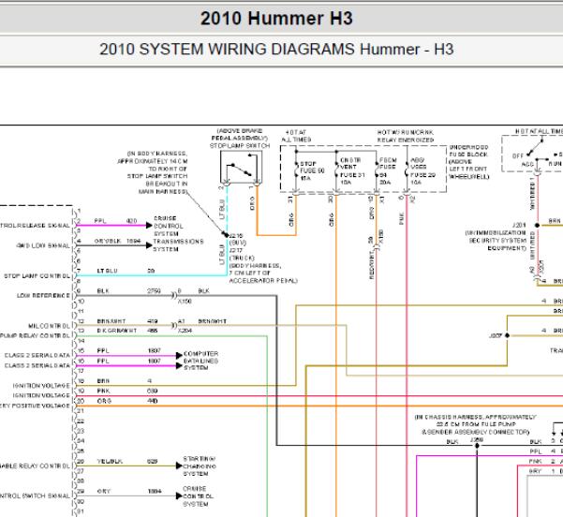Click the "(IN IMMOBILIZATION SECURITY SYSTEM EQUIPMENT)" note
Image resolution: width=563 pixels, height=517 pixels.
tap(496, 240)
